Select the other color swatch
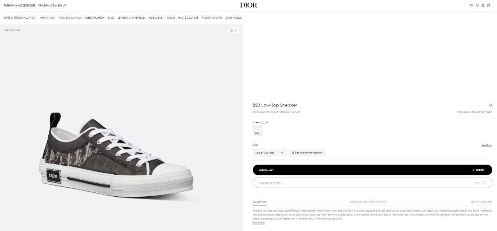Viewport: 497px width, 231px height. [258, 131]
